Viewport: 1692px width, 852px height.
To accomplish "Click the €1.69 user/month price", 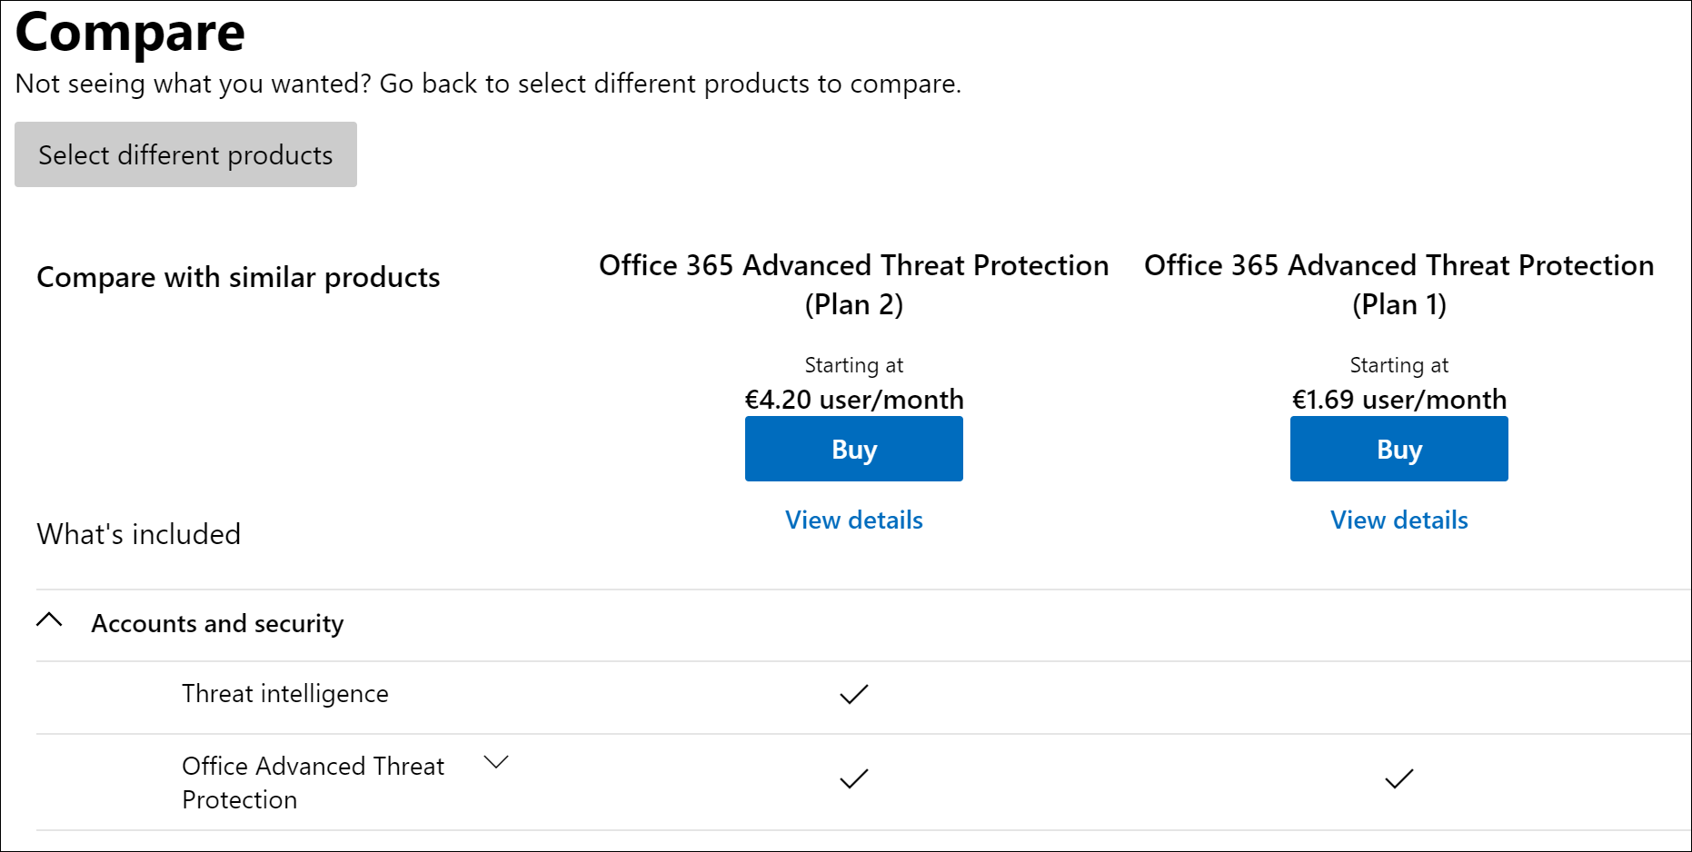I will click(x=1399, y=400).
